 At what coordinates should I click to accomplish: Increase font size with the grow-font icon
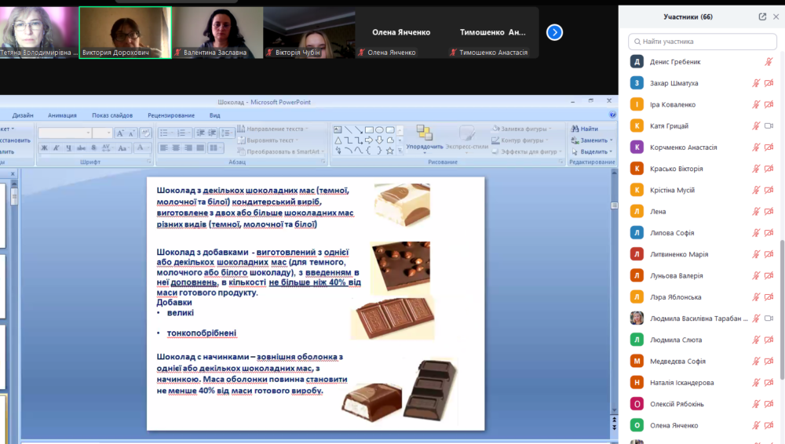(x=120, y=133)
